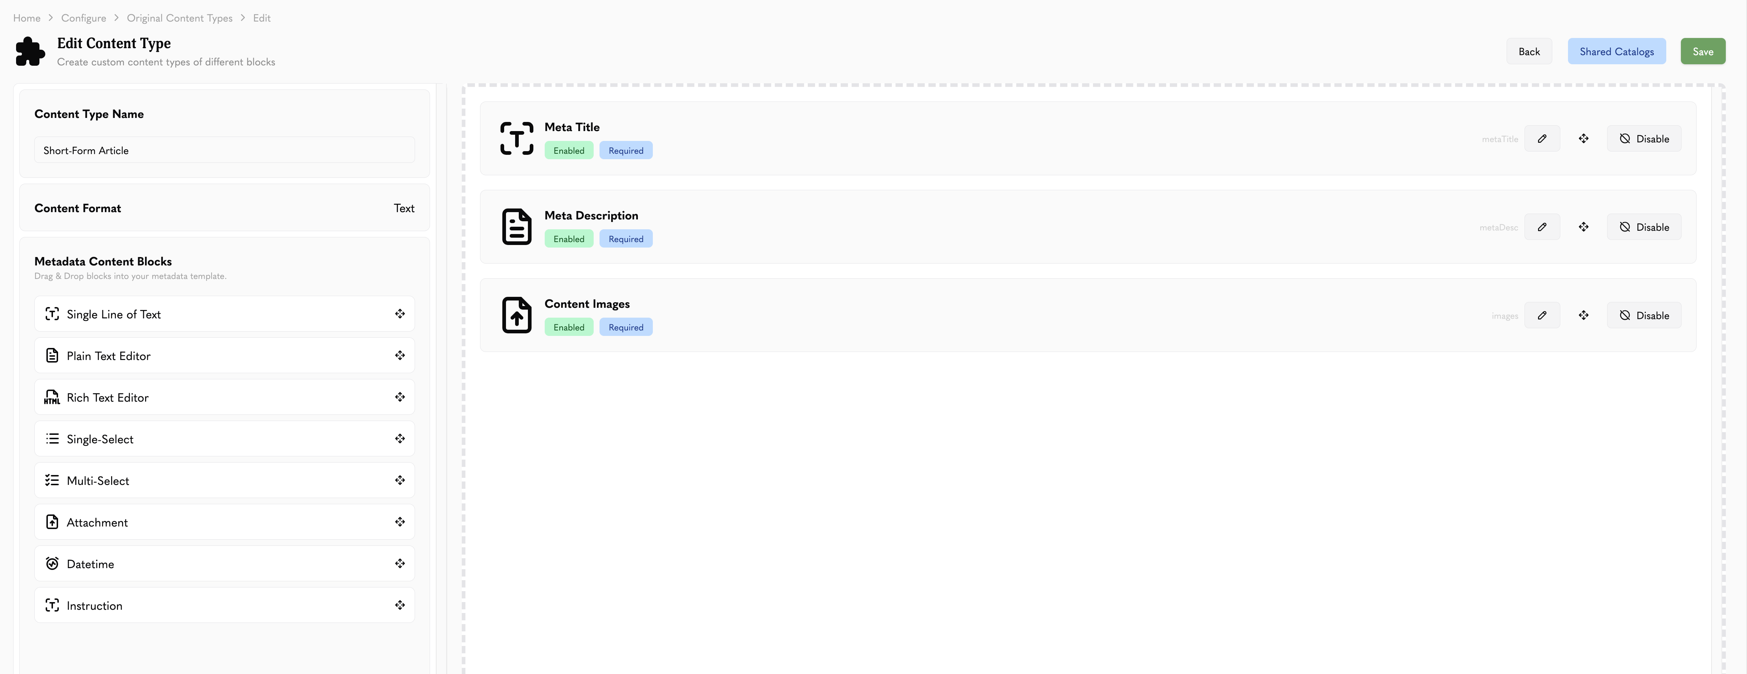Disable the Content Images block
1747x674 pixels.
[x=1644, y=315]
